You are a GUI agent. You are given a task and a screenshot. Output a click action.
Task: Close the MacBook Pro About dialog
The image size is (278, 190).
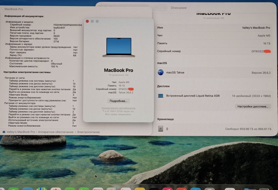[87, 21]
